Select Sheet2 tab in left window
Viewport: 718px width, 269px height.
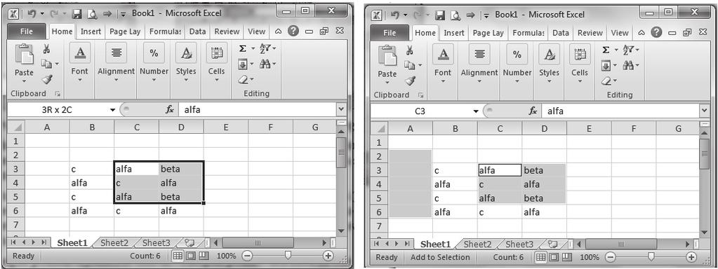tap(114, 242)
